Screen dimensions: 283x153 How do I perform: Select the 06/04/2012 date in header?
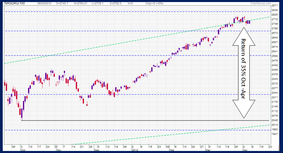click(x=45, y=3)
